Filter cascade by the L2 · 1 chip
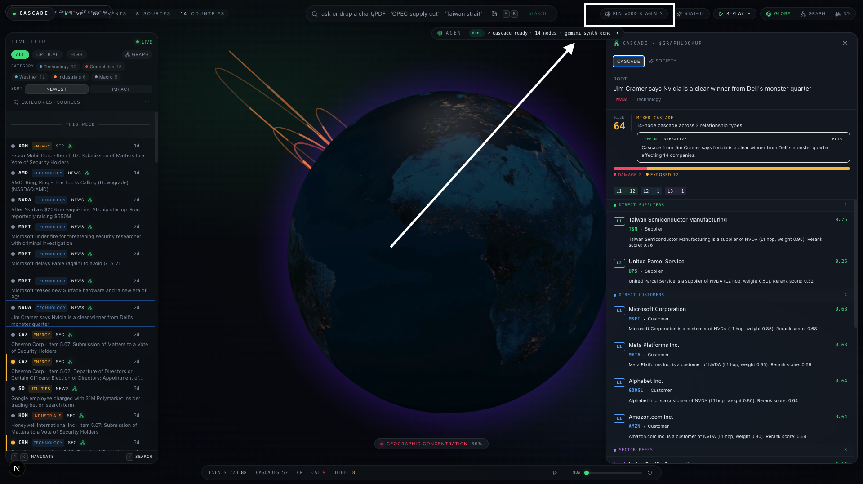 [651, 191]
